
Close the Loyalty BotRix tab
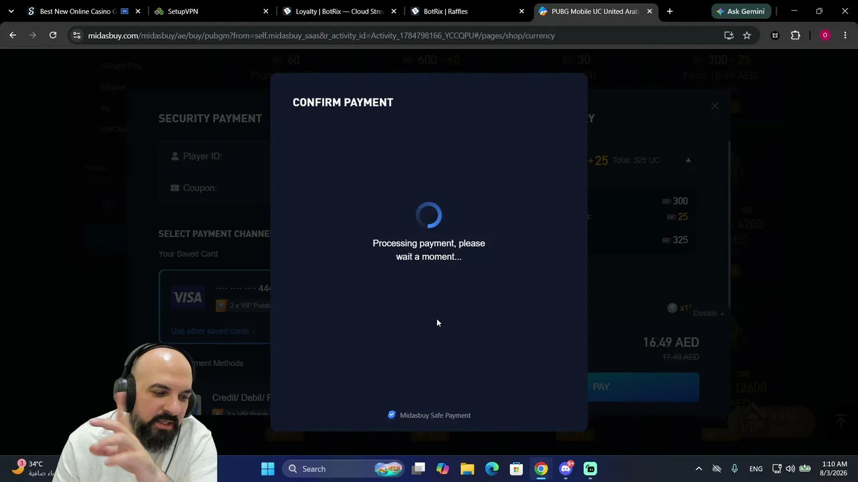point(393,11)
